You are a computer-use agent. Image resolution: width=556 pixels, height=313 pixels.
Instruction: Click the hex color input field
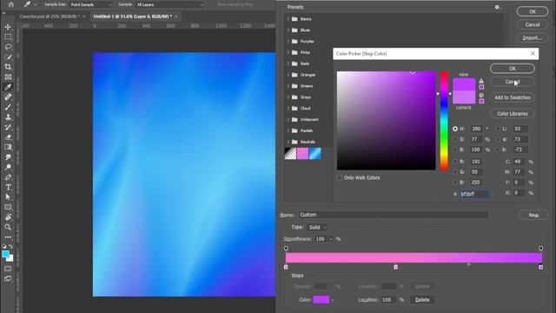pyautogui.click(x=474, y=194)
